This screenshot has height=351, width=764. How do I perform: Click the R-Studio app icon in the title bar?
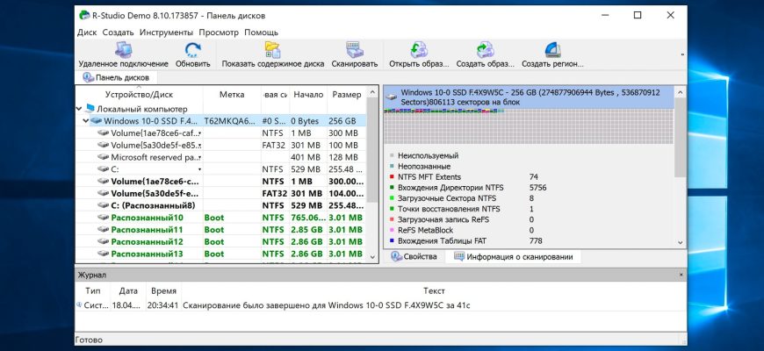pos(84,15)
